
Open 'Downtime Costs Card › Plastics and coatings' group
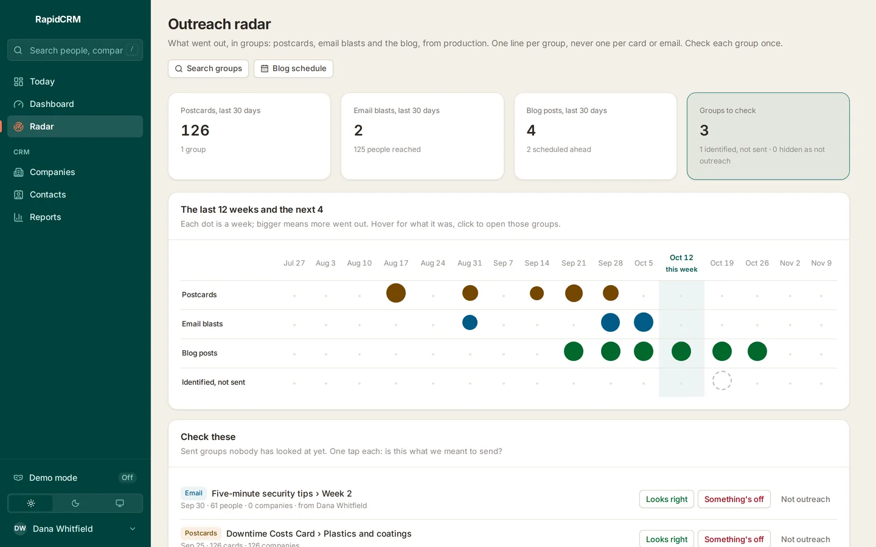319,534
